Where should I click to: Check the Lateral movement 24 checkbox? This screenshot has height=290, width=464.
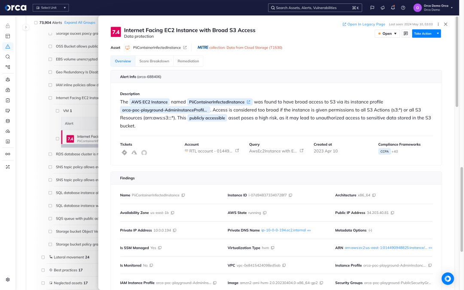(x=43, y=257)
